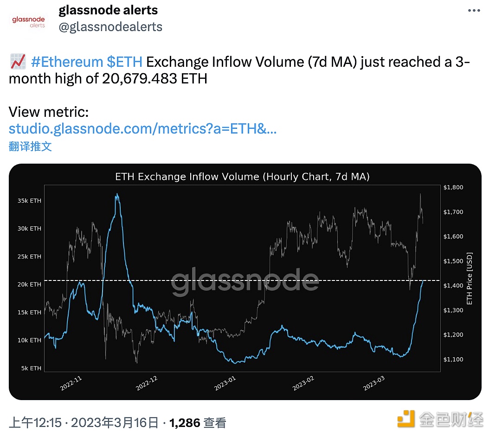Click the chart-increasing emoji in tweet
Screen dimensions: 489x433
click(17, 61)
